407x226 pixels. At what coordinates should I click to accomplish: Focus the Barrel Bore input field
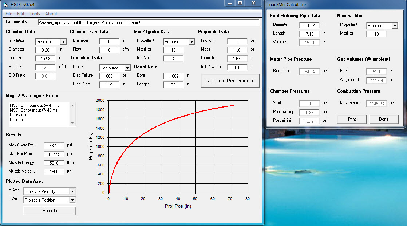click(173, 76)
